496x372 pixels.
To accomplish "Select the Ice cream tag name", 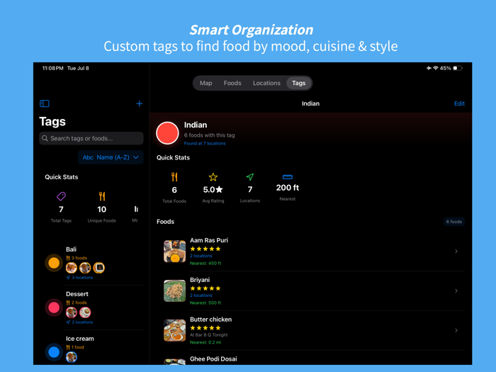I will (x=79, y=339).
